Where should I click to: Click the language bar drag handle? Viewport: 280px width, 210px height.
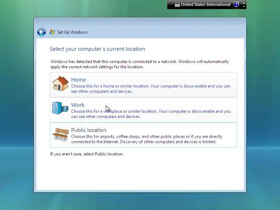170,5
